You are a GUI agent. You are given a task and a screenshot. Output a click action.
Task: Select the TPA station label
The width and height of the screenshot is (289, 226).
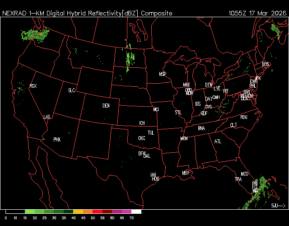point(238,179)
